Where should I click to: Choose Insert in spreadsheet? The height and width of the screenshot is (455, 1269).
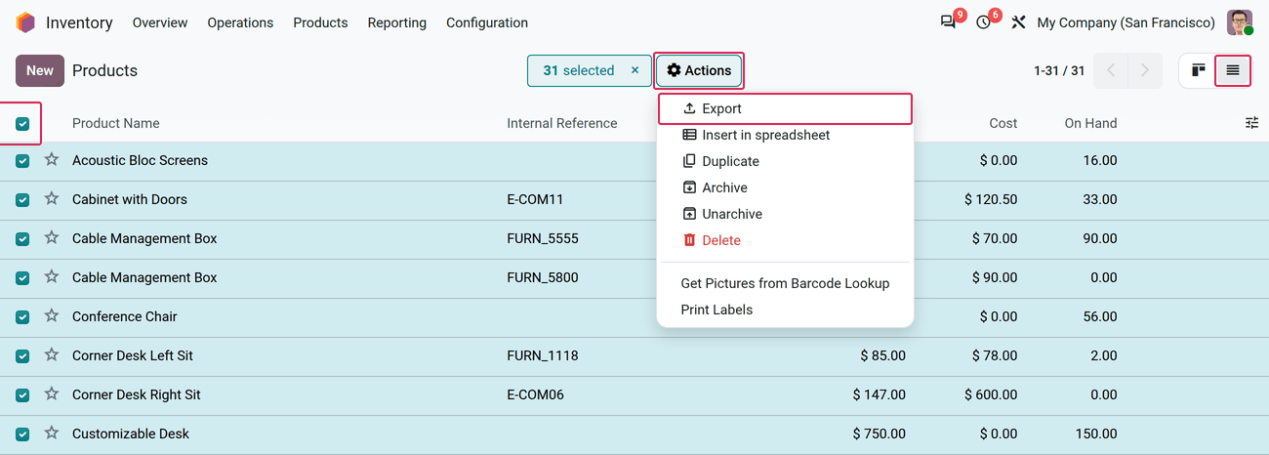[786, 135]
